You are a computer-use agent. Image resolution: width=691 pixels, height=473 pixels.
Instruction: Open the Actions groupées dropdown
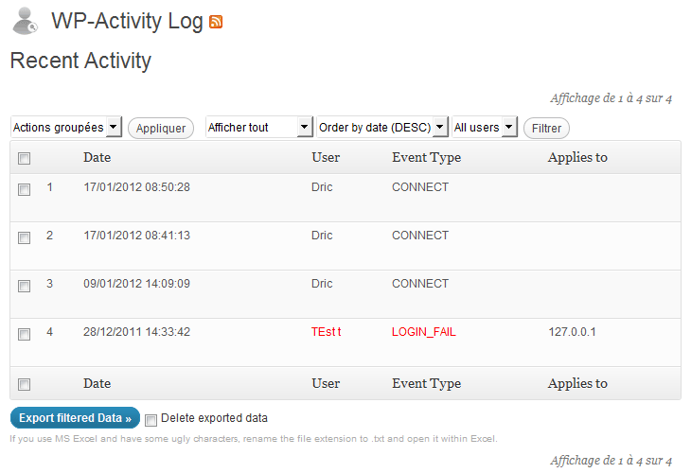tap(66, 128)
